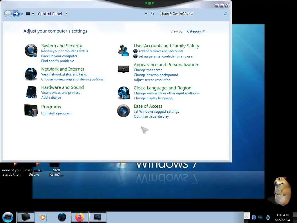This screenshot has width=297, height=223.
Task: Open the Appearance and Personalization monitor icon
Action: pyautogui.click(x=124, y=69)
